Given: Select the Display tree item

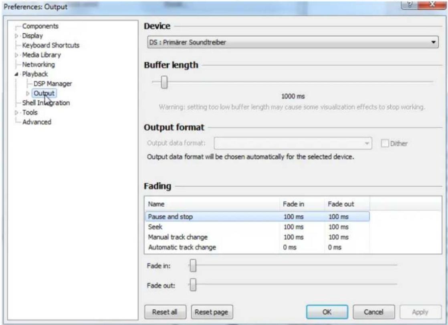Looking at the screenshot, I should 32,36.
